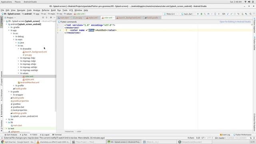
Task: Open the VCS menu
Action: 71,10
